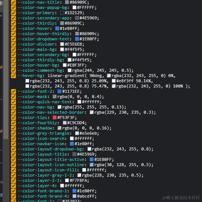Viewport: 202px width, 202px height.
Task: Open the swatch for --color-layout-title #4E5969
Action: (x=74, y=154)
